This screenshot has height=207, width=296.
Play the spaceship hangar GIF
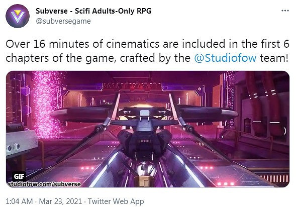(148, 129)
